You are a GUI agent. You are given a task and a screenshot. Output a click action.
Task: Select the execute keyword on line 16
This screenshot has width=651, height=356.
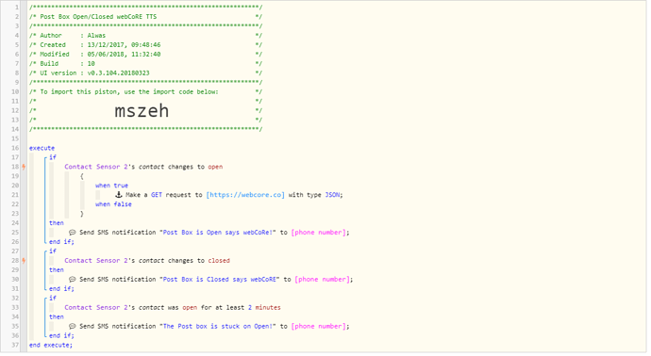coord(42,148)
